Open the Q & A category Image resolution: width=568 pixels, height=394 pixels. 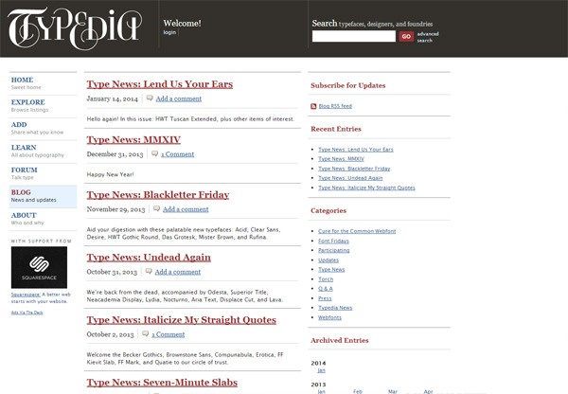coord(326,289)
